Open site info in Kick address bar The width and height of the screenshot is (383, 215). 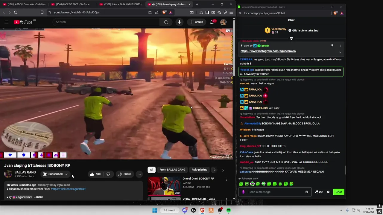click(x=240, y=13)
